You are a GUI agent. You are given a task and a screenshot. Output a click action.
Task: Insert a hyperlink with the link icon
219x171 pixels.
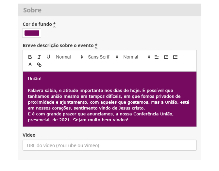coord(39,65)
